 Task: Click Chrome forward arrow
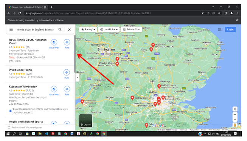(x=14, y=13)
